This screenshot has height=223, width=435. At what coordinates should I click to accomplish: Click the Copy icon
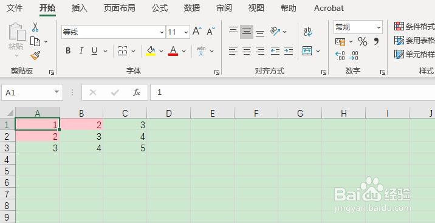(x=35, y=41)
